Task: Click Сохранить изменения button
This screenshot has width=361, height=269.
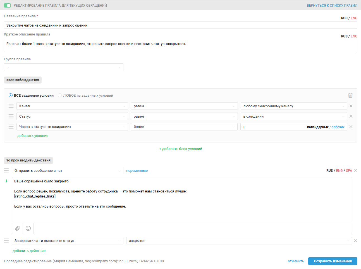Action: click(x=333, y=261)
